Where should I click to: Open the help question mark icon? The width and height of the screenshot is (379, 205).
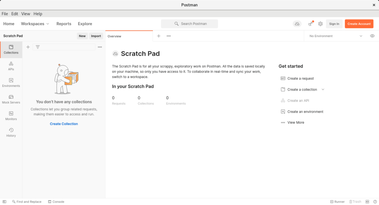pos(375,202)
